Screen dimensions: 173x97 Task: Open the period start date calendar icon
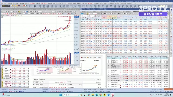pos(88,16)
